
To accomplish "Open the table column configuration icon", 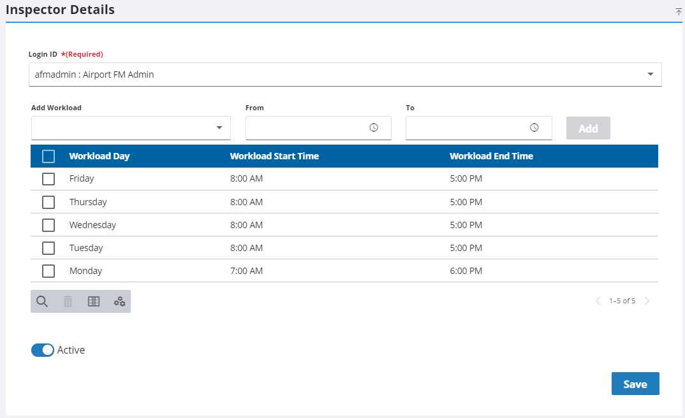I will (x=93, y=301).
